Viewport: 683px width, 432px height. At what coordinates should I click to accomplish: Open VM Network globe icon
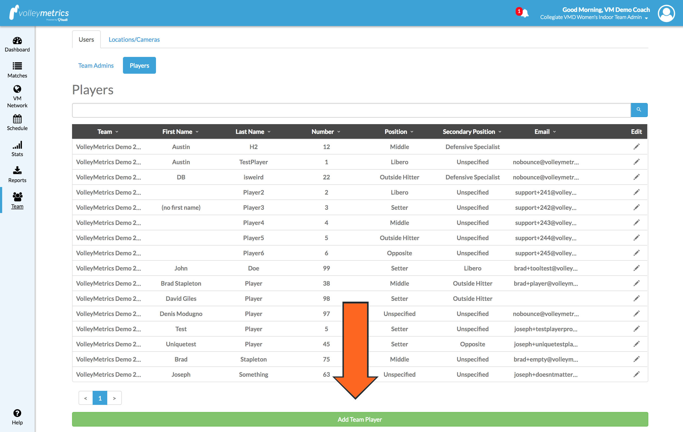[17, 89]
